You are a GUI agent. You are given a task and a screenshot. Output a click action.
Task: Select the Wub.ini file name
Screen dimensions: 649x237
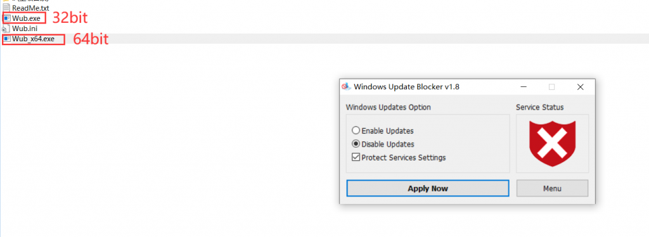25,29
